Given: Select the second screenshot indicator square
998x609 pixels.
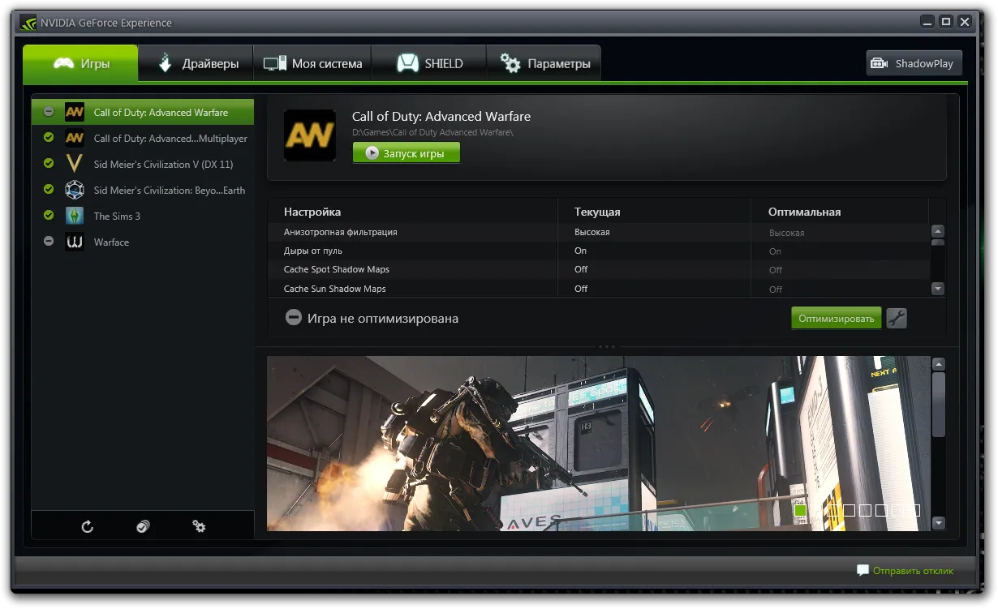Looking at the screenshot, I should click(817, 510).
